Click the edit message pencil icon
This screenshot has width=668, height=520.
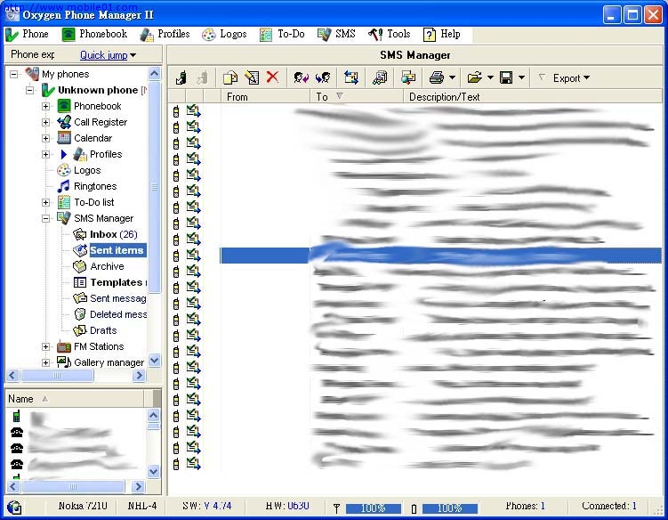(252, 78)
